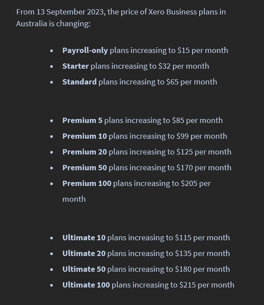Click the Premium 10 plan text
The image size is (264, 305).
click(x=145, y=136)
